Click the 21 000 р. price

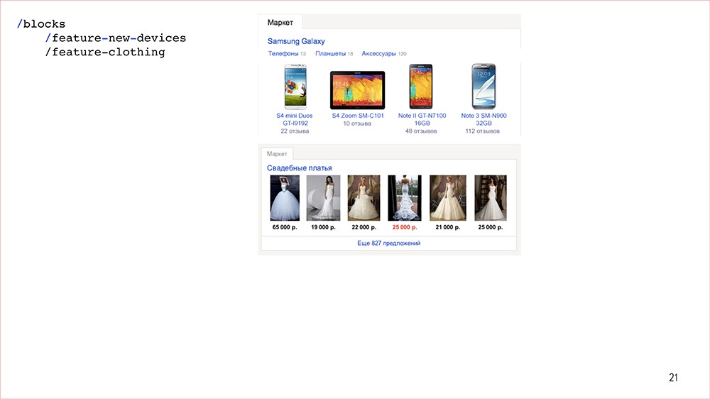point(448,227)
